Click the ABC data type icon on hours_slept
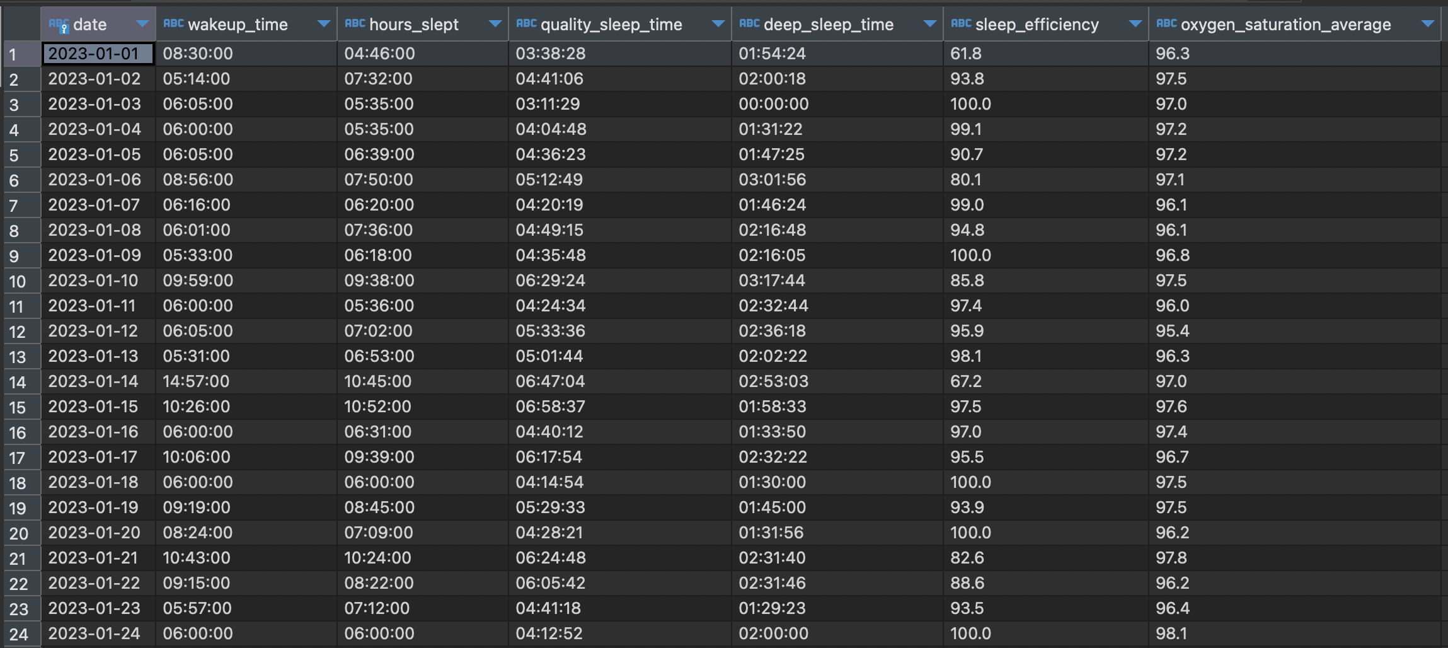The width and height of the screenshot is (1448, 648). click(x=355, y=24)
